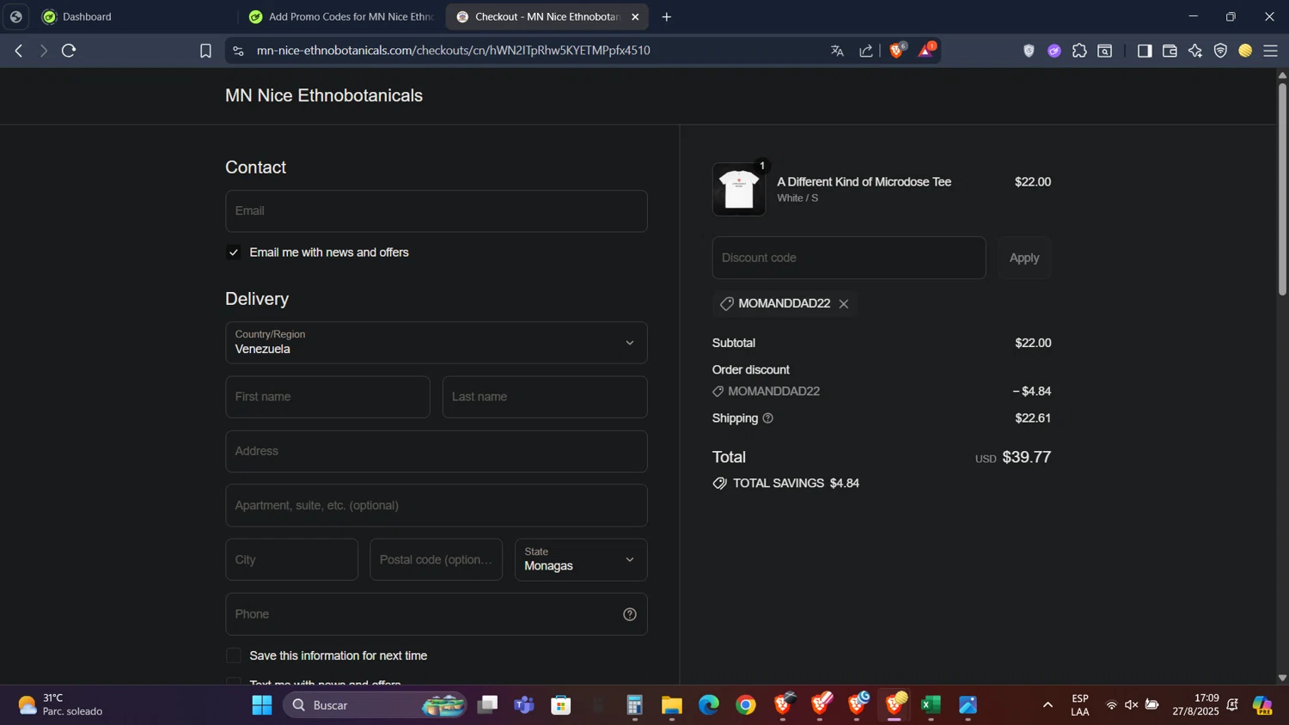Viewport: 1289px width, 725px height.
Task: Click the Apartment, suite field
Action: (437, 506)
